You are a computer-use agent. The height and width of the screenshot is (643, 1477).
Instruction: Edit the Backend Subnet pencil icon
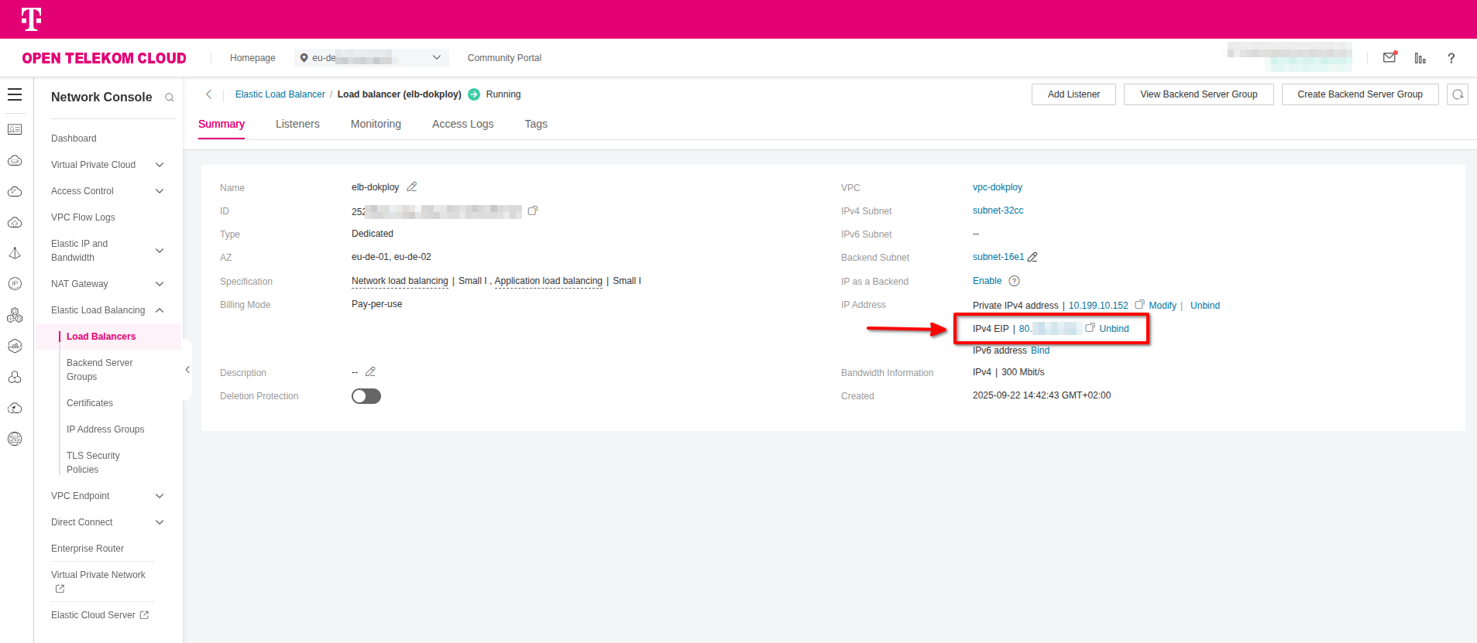[1032, 257]
